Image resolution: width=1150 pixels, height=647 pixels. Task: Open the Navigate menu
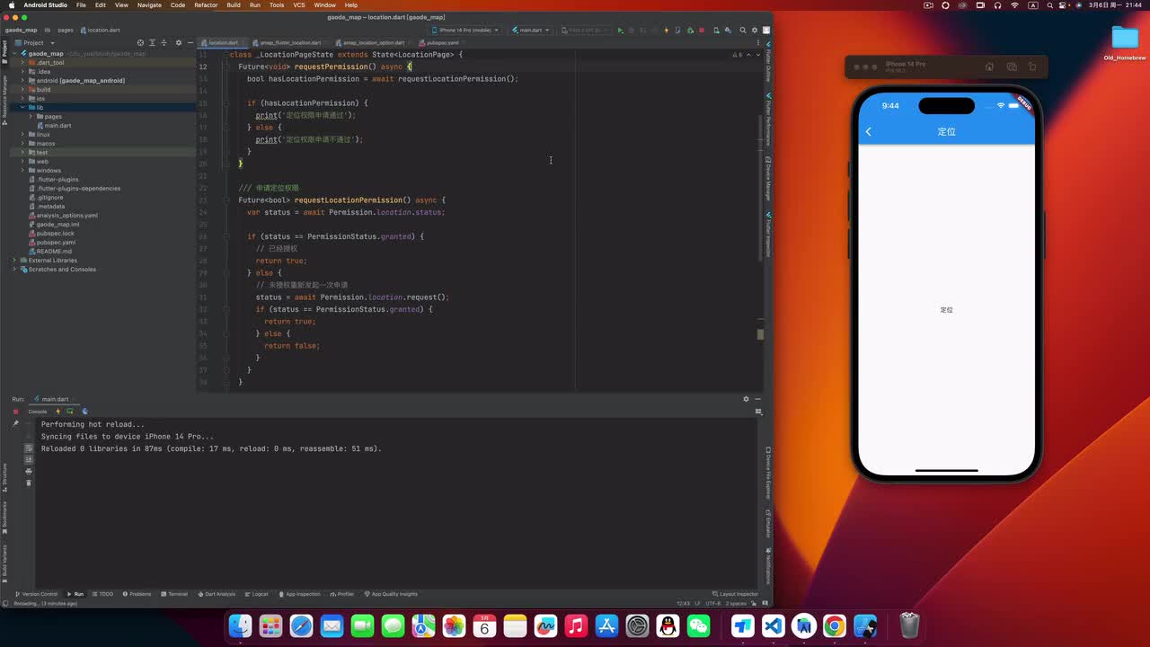point(149,5)
